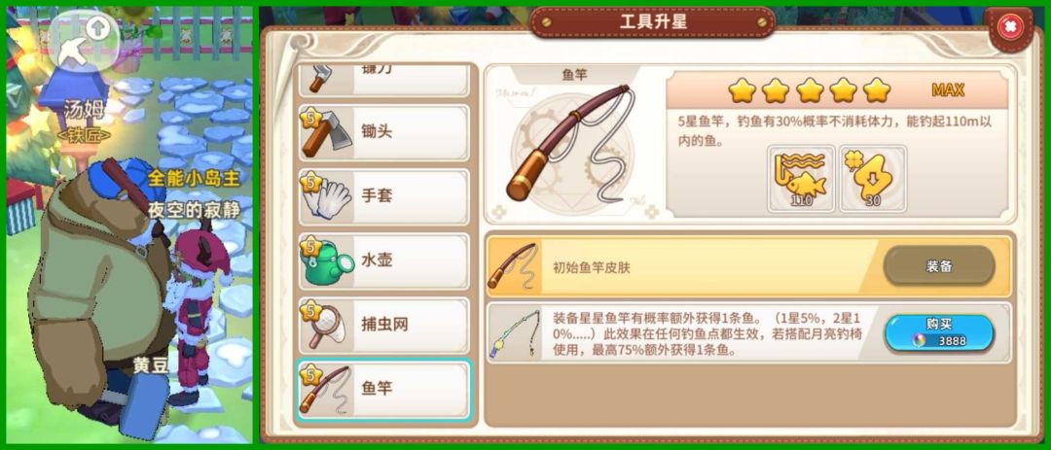Click the initial fishing rod skin icon
The width and height of the screenshot is (1051, 450).
(514, 266)
